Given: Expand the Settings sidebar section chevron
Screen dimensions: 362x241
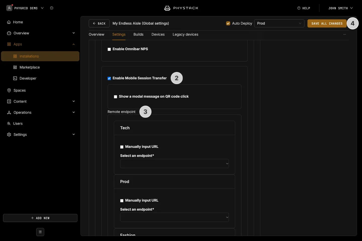Looking at the screenshot, I should point(74,135).
